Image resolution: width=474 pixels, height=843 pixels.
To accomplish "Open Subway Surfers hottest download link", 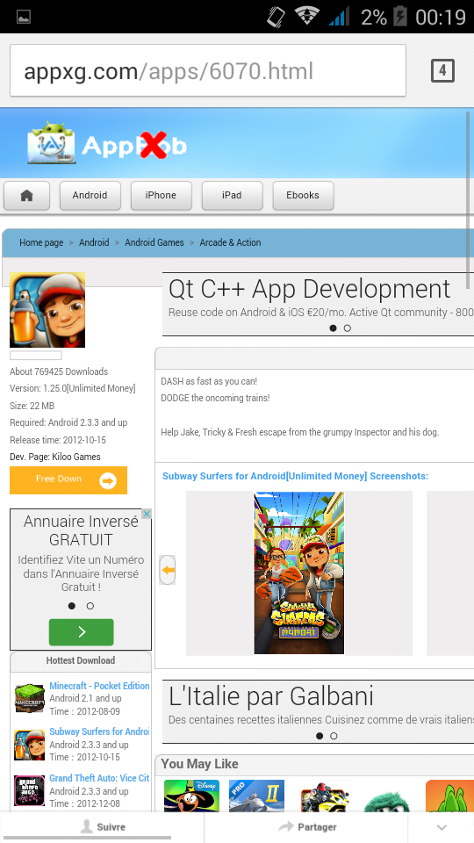I will tap(99, 731).
